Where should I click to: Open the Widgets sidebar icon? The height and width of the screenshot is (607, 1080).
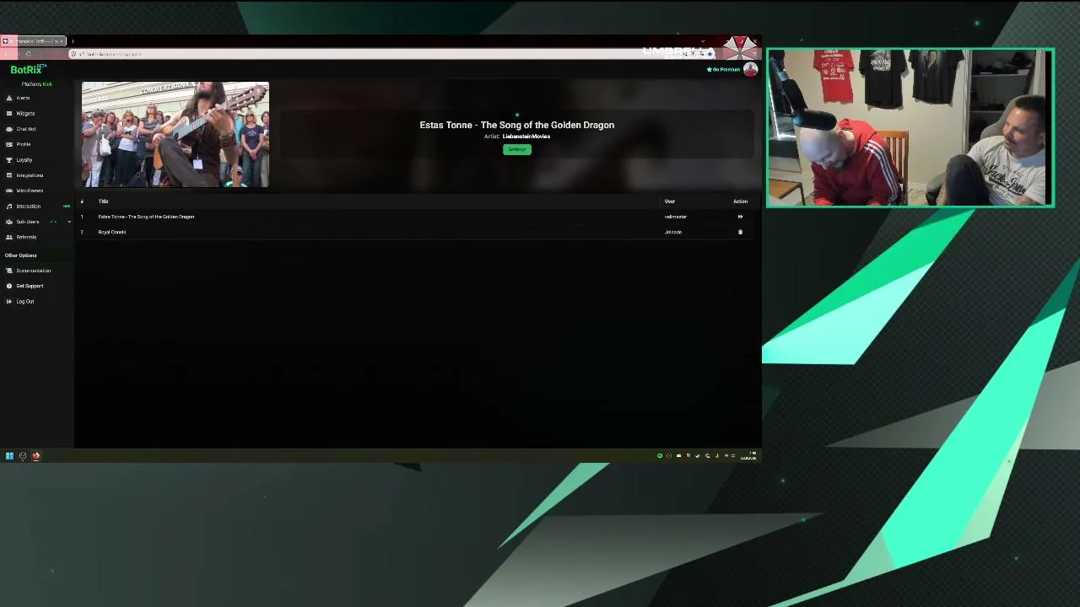(9, 113)
